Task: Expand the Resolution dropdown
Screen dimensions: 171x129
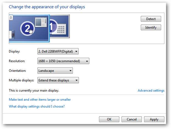Action: (x=63, y=61)
